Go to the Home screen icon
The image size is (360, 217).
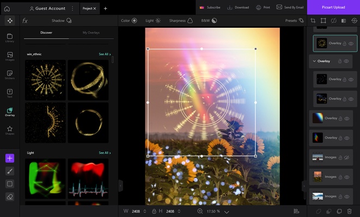pos(7,9)
